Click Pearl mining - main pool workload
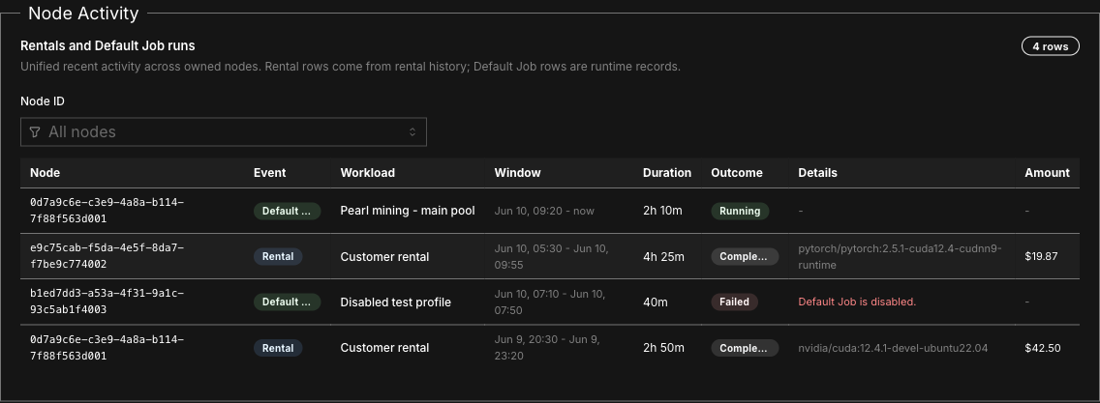This screenshot has width=1100, height=403. tap(408, 211)
